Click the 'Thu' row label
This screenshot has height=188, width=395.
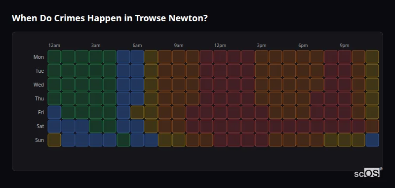(x=39, y=98)
